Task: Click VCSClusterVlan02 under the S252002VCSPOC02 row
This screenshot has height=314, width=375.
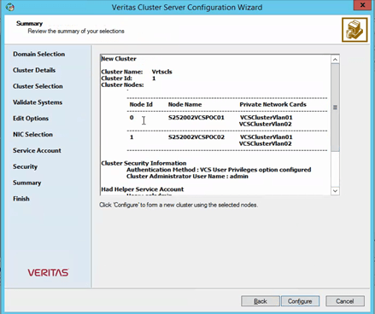Action: pos(266,143)
